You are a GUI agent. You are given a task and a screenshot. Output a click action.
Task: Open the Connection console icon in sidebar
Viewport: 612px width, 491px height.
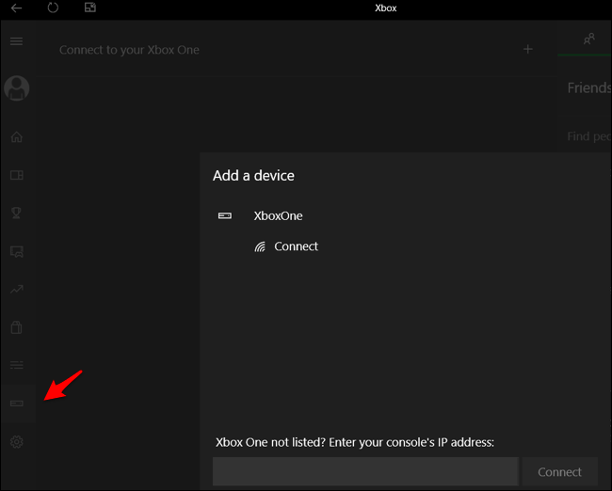[x=16, y=404]
